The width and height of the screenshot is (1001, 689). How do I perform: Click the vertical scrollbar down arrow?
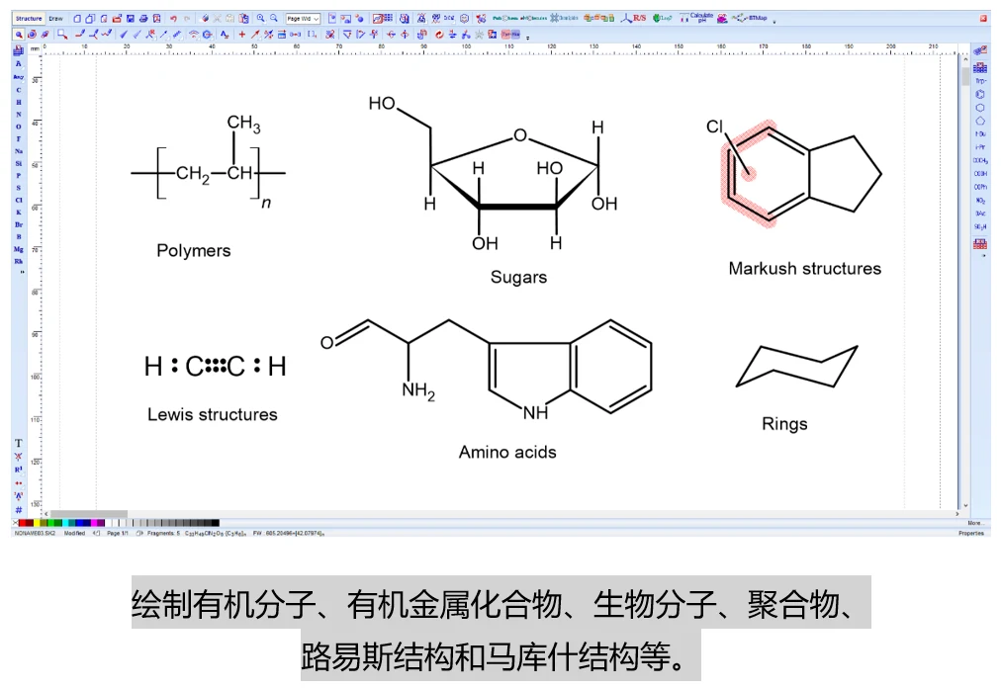click(965, 505)
